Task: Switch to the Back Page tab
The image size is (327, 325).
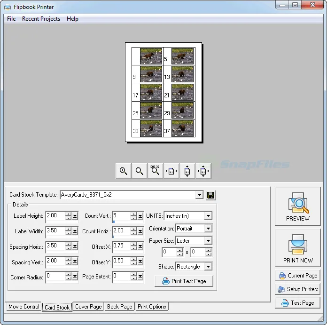Action: 120,307
